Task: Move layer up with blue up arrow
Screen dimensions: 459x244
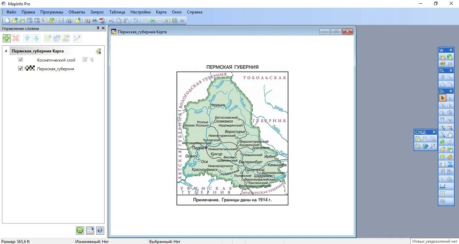Action: [27, 38]
